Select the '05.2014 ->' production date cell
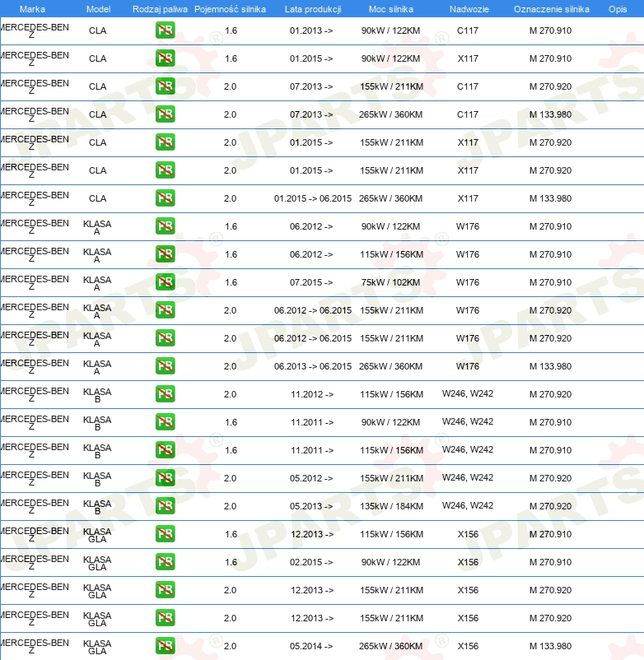This screenshot has width=644, height=660. [311, 646]
